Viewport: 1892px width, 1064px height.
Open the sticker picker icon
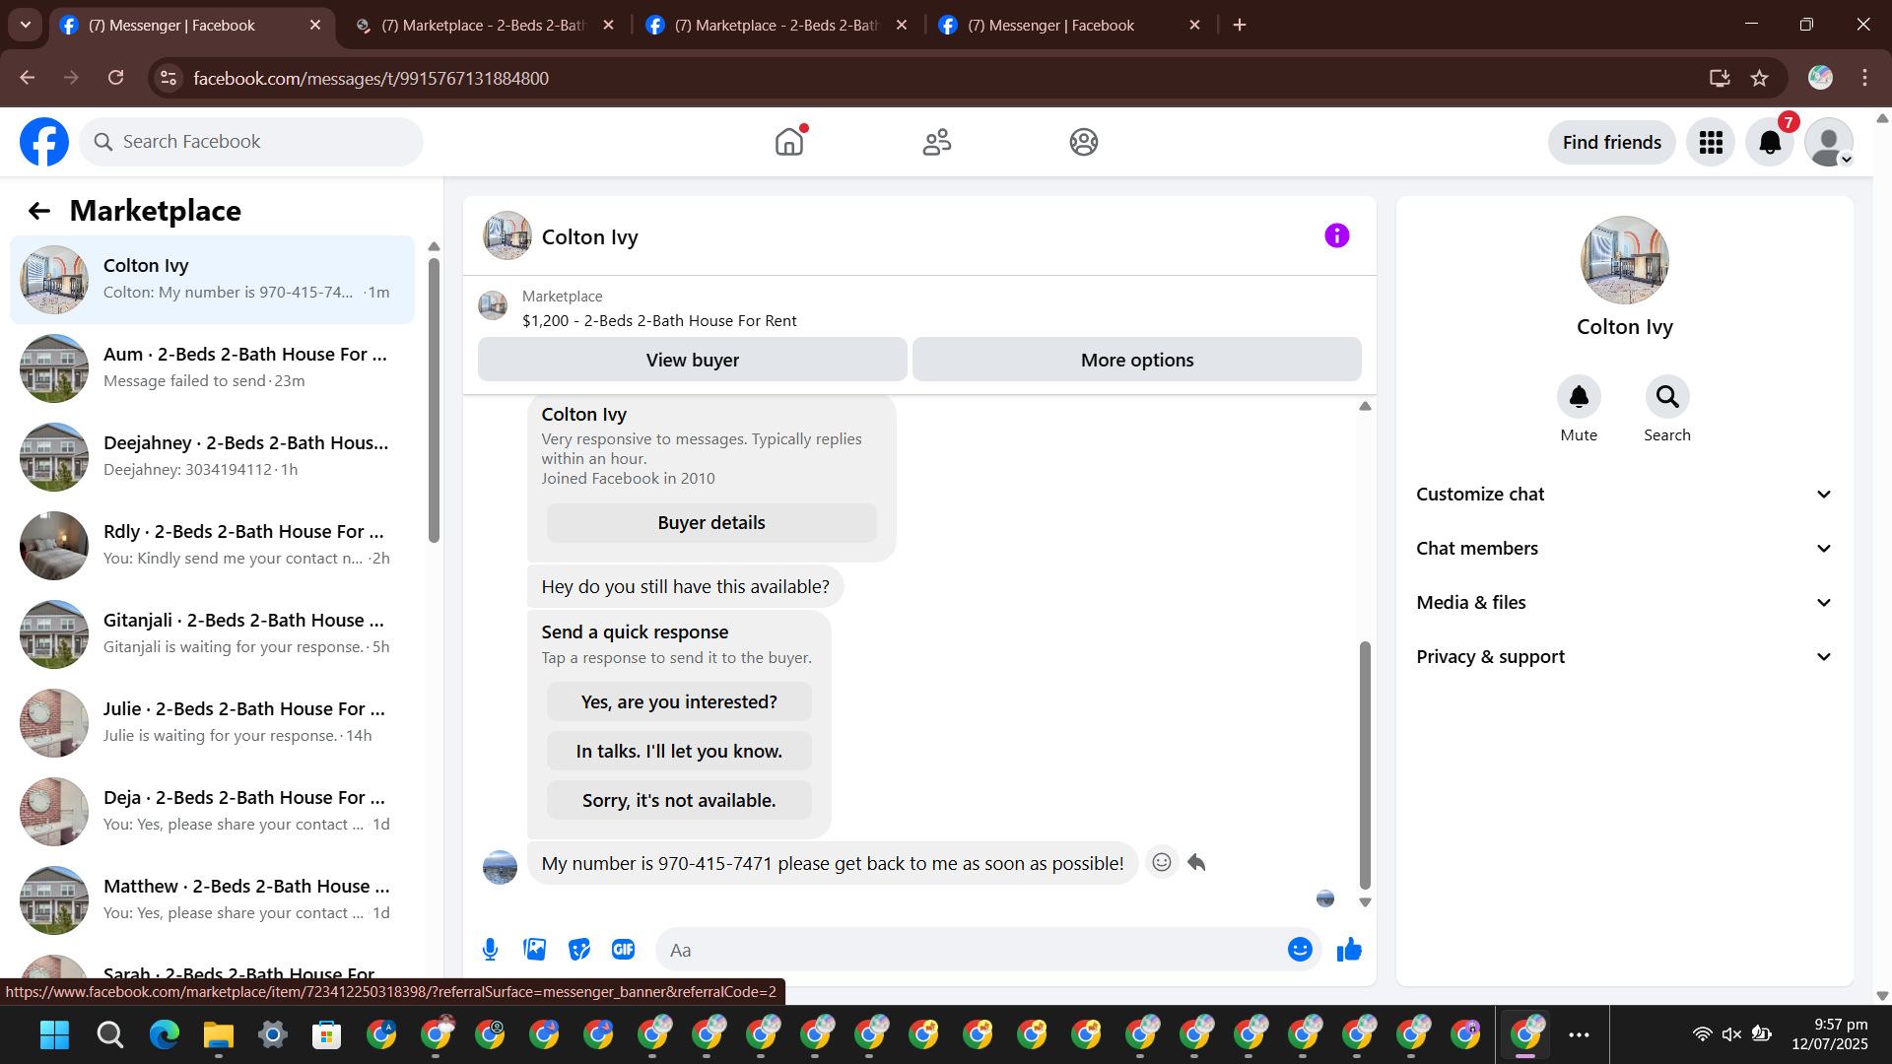[579, 950]
